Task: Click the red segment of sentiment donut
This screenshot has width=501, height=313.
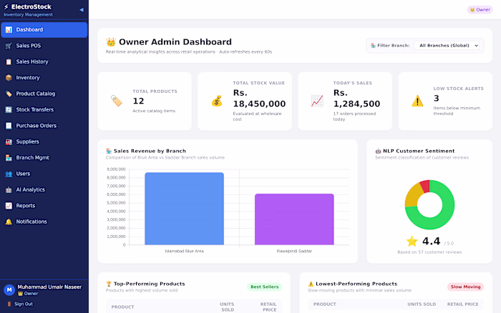Action: point(425,186)
